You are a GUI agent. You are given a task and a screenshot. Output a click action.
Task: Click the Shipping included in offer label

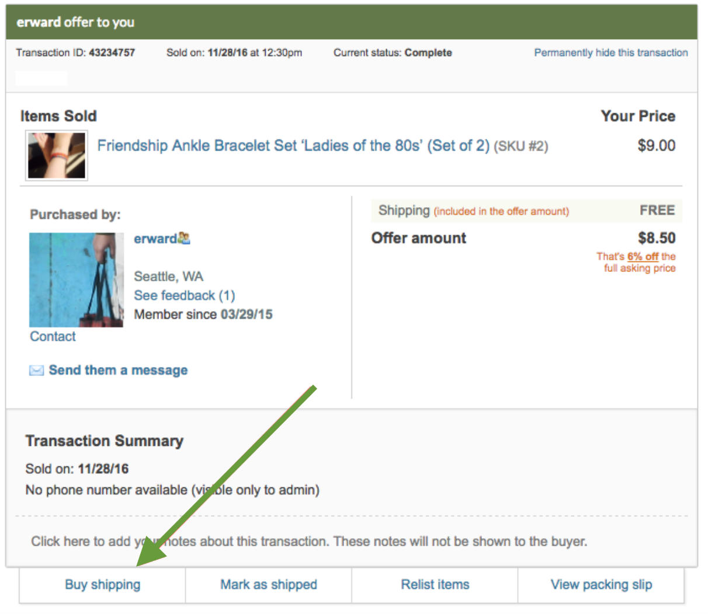point(474,211)
